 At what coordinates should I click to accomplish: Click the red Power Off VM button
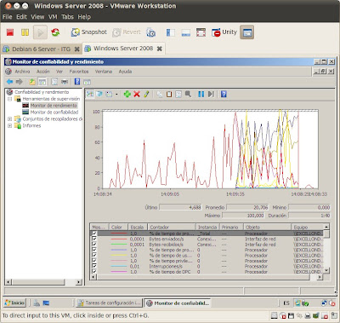pos(10,32)
